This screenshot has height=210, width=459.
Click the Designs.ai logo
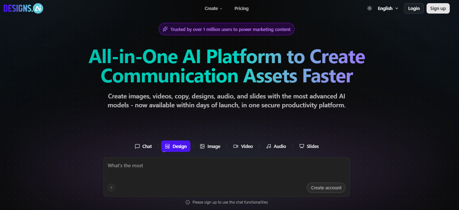pyautogui.click(x=23, y=9)
